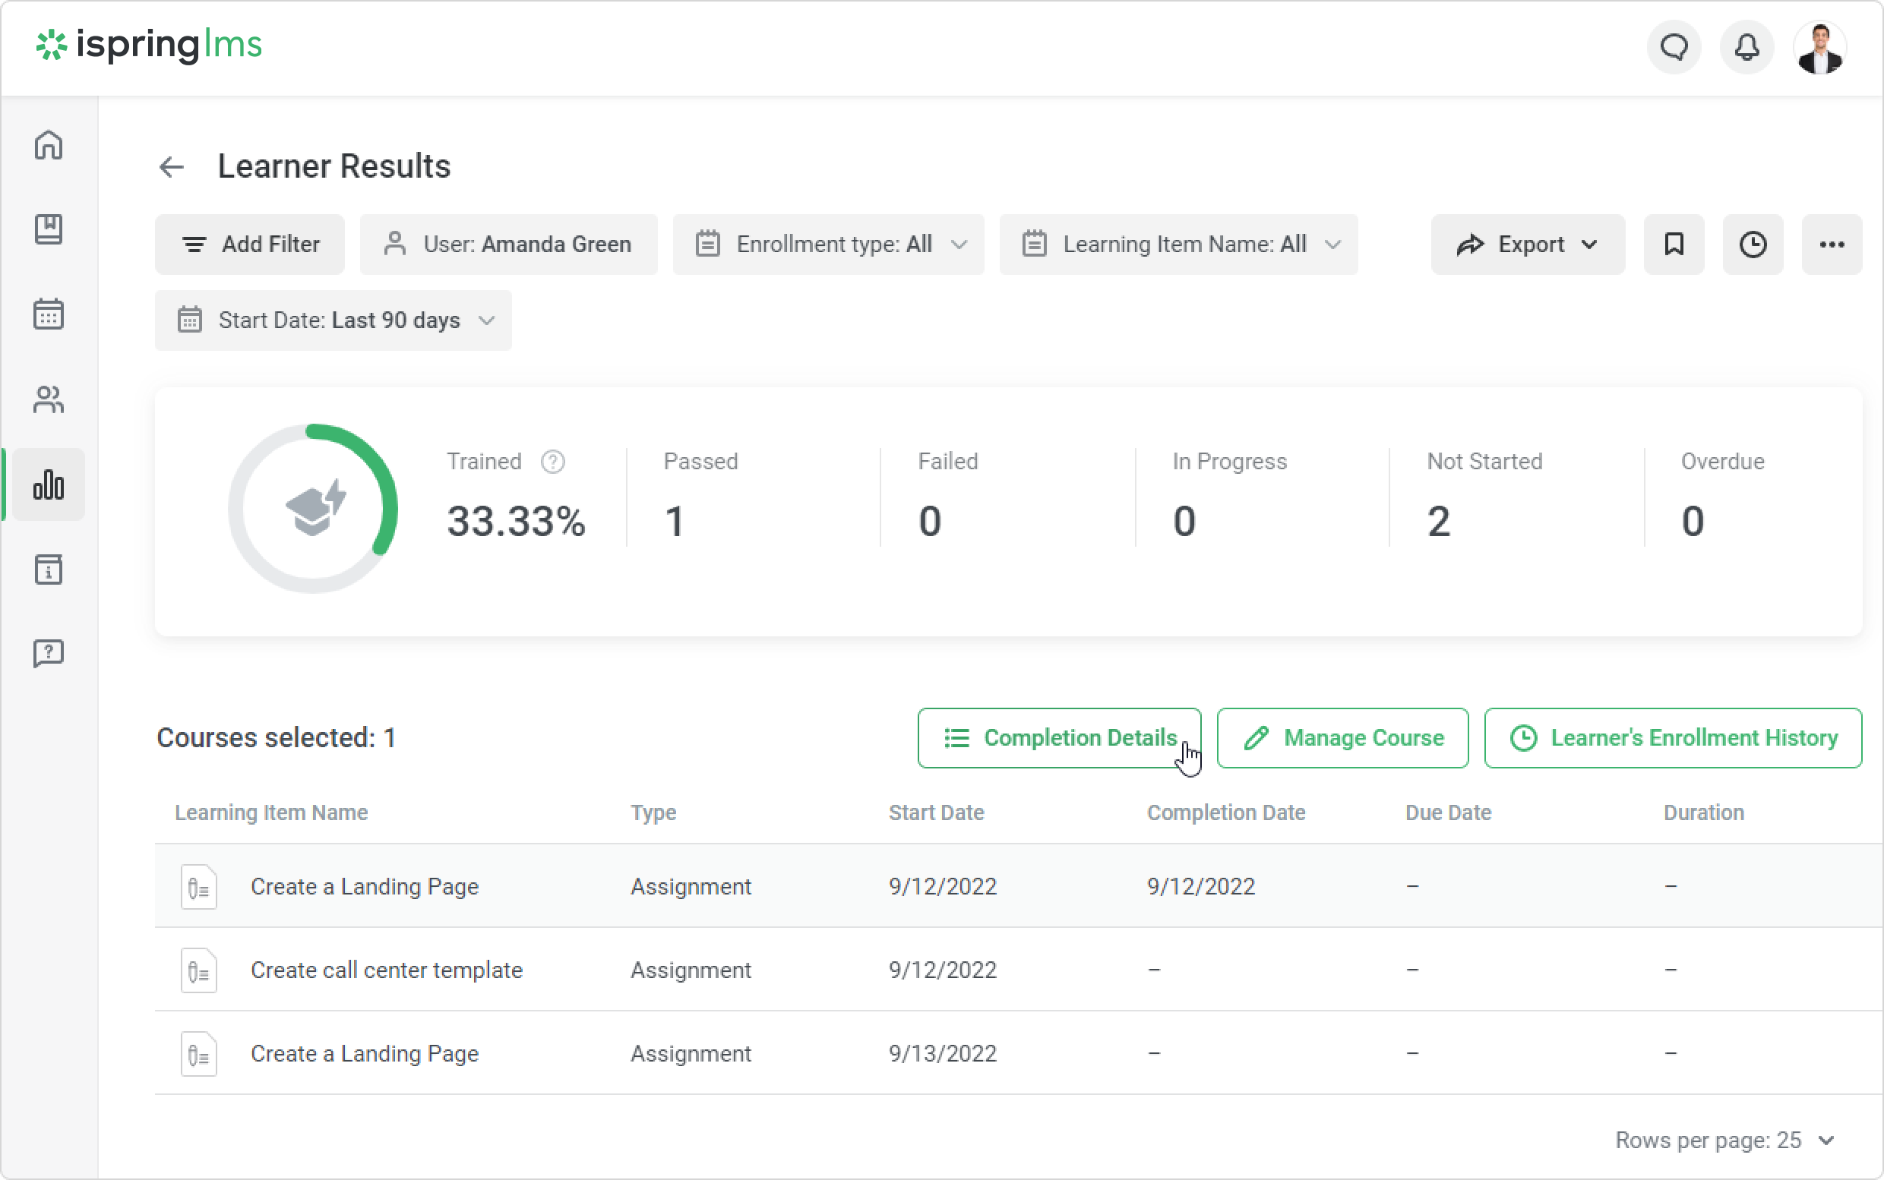
Task: Open the Reports bar chart sidebar icon
Action: click(49, 484)
